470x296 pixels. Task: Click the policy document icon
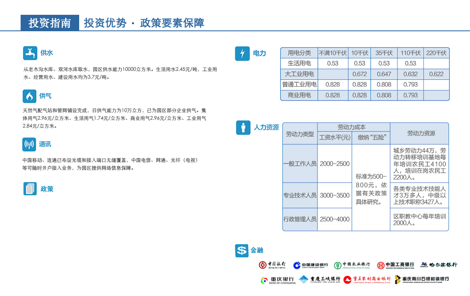coord(30,189)
